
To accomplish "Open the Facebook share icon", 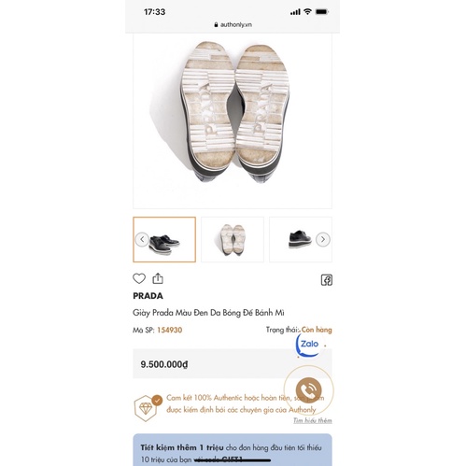I will click(x=327, y=280).
